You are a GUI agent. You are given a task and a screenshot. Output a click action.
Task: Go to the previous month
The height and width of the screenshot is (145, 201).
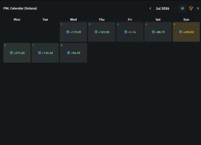(150, 8)
